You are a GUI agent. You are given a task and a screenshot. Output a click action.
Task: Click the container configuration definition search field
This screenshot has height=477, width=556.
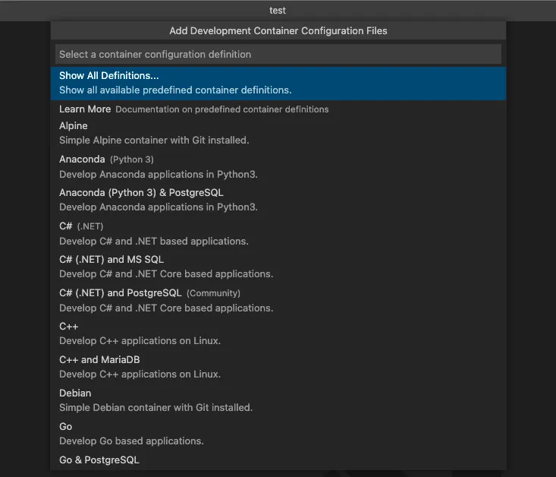[278, 54]
